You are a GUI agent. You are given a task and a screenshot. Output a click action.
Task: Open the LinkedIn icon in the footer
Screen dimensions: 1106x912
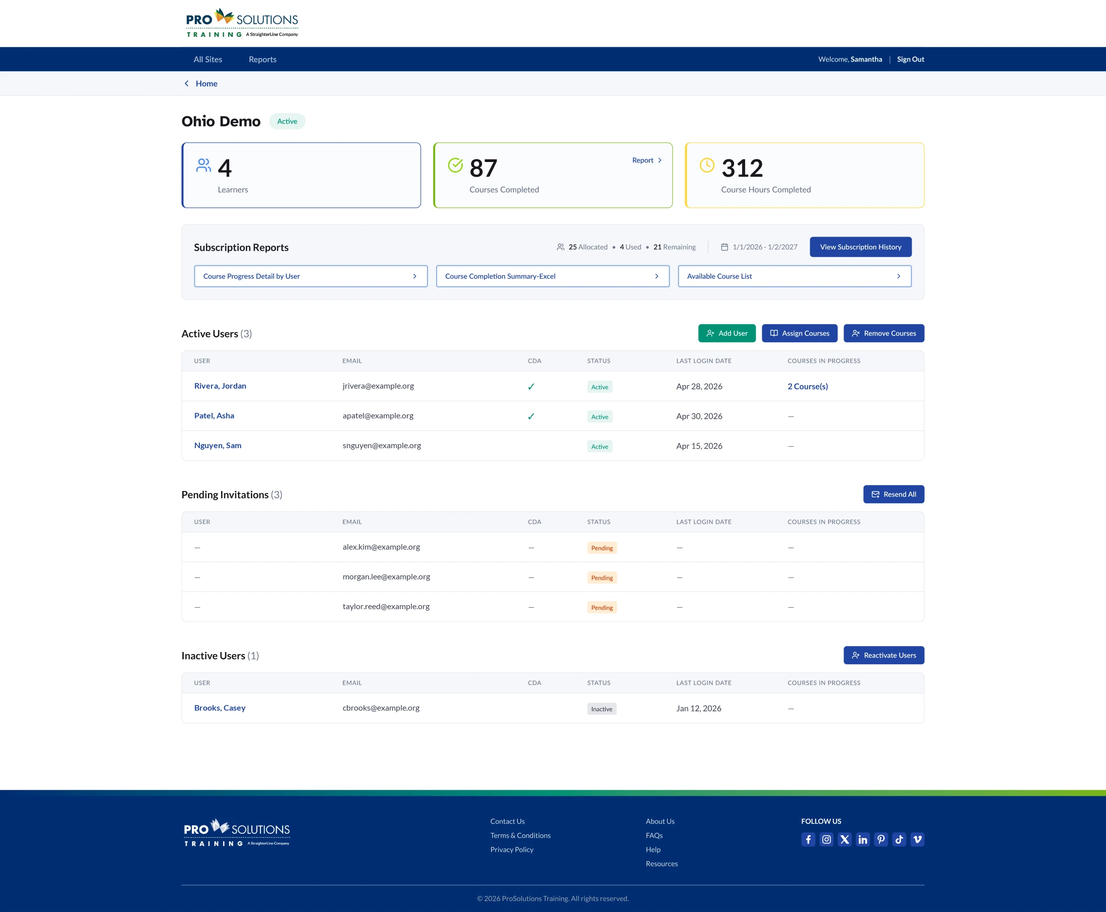(863, 839)
